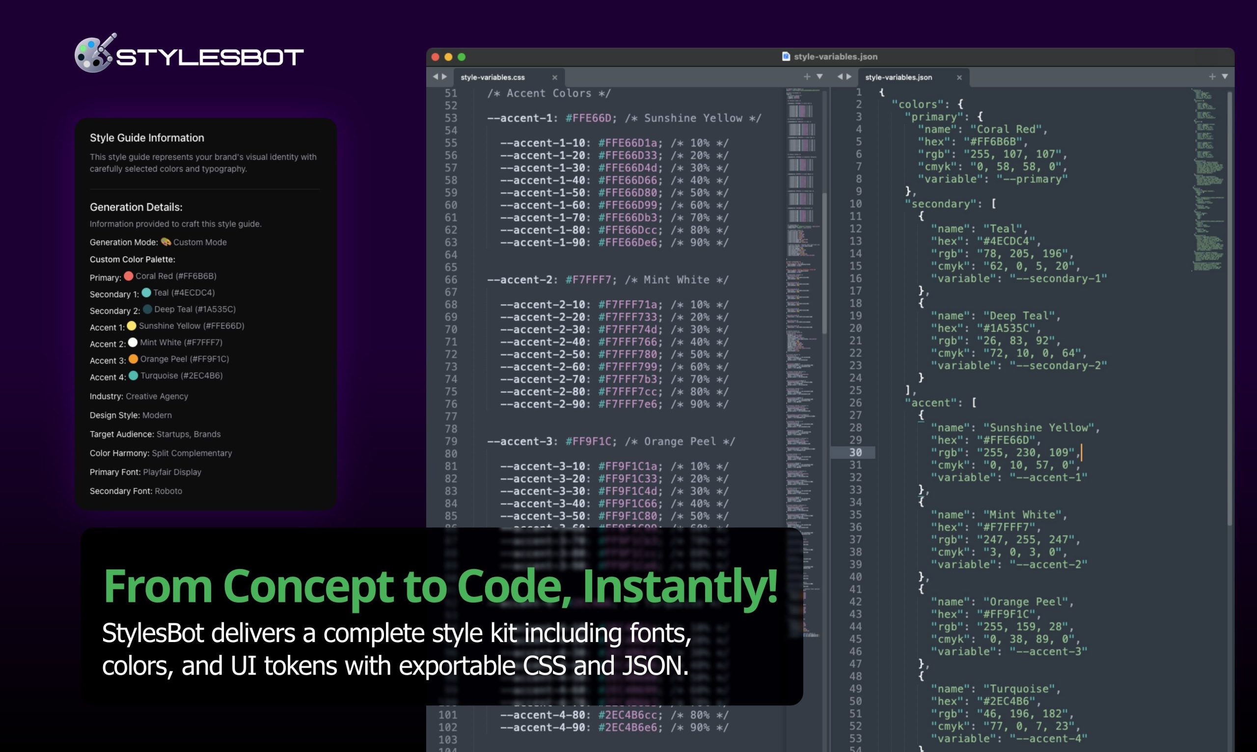Switch to the style-variables.css tab

click(492, 78)
